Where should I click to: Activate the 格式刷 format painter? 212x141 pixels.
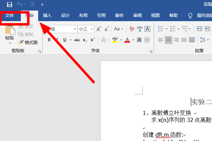pos(28,43)
